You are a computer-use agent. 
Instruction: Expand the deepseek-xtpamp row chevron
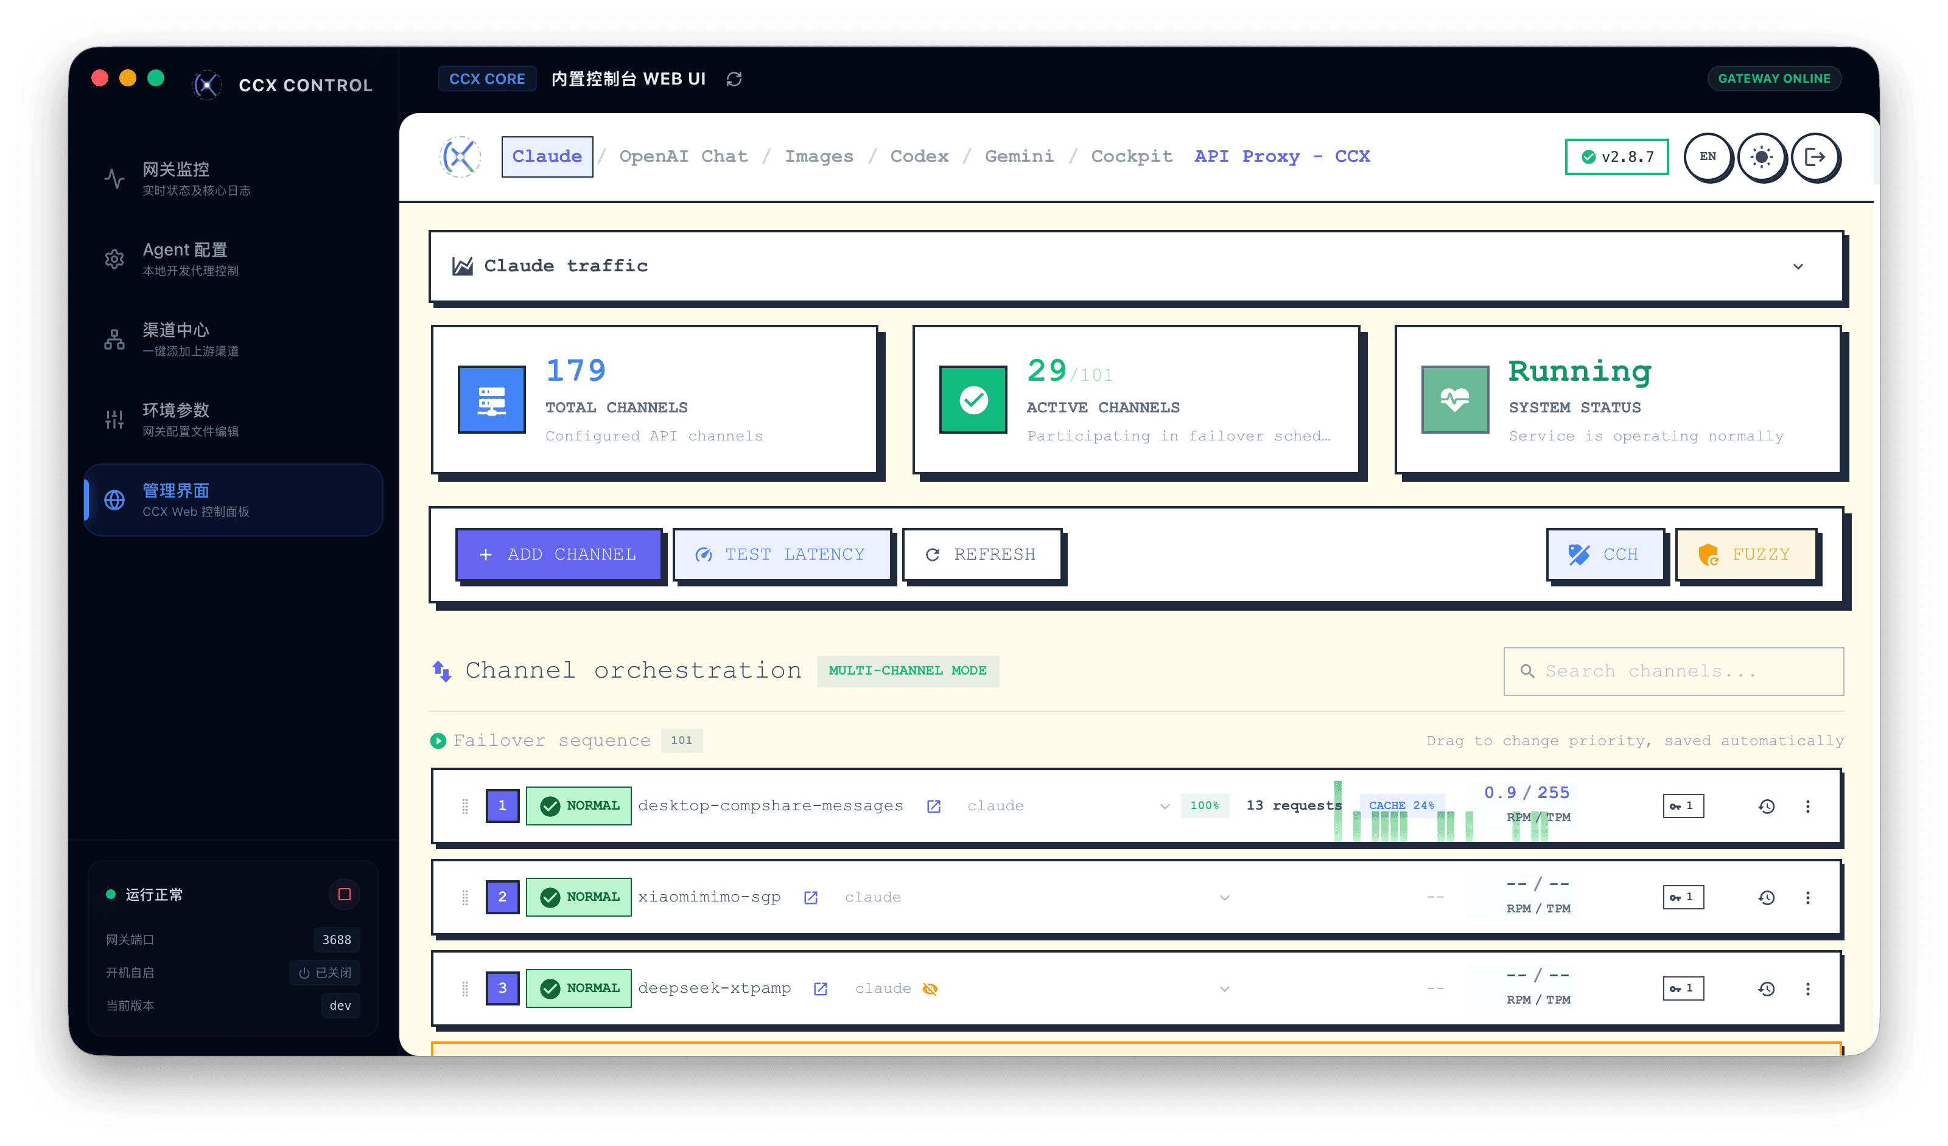1224,988
